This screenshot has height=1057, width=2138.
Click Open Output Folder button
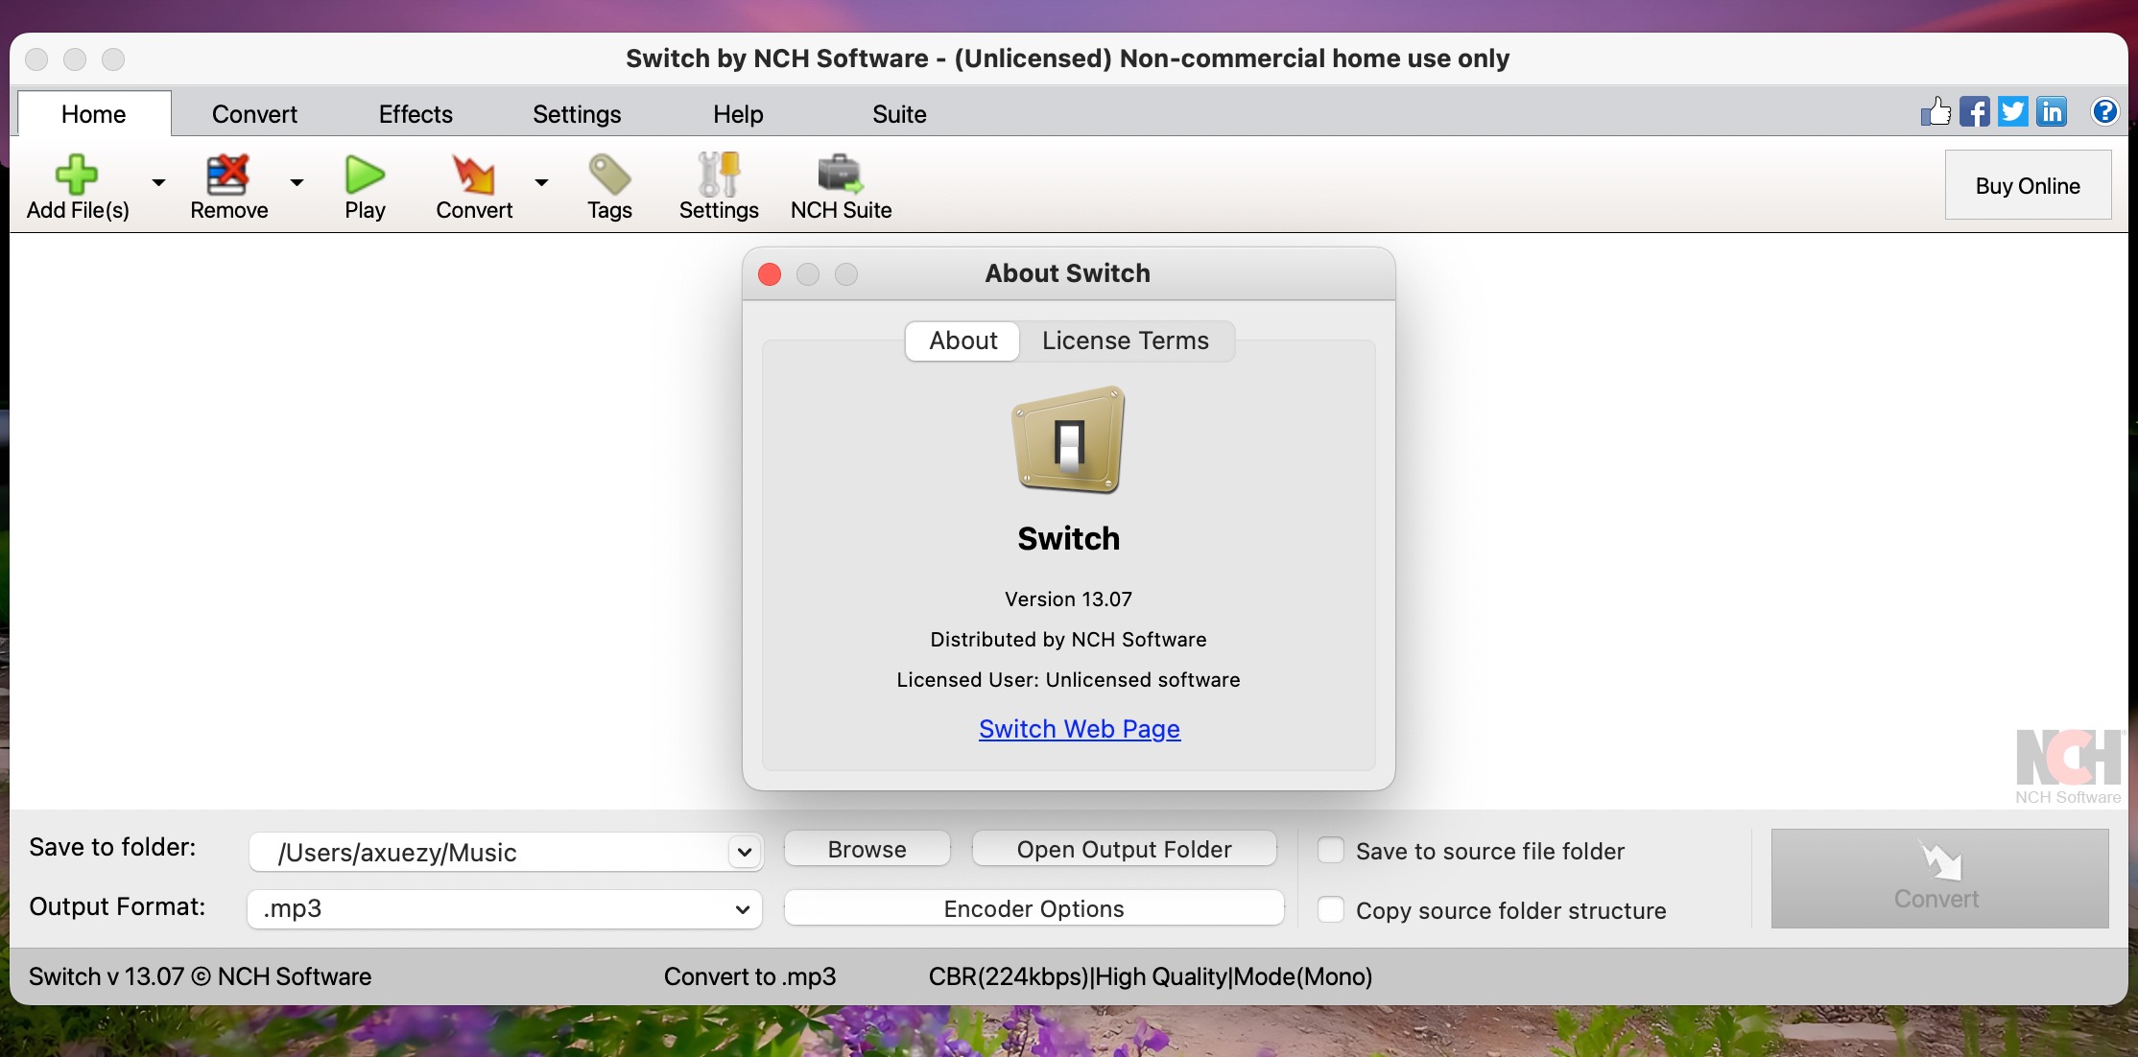click(x=1124, y=849)
